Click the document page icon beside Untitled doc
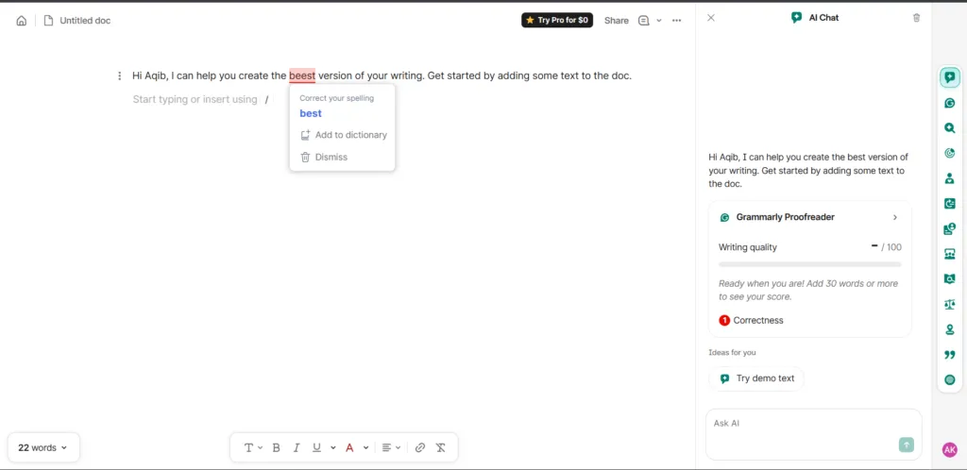This screenshot has height=470, width=967. pos(48,21)
